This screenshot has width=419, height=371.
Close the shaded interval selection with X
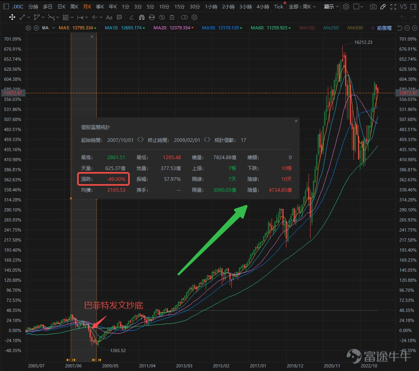coord(92,36)
